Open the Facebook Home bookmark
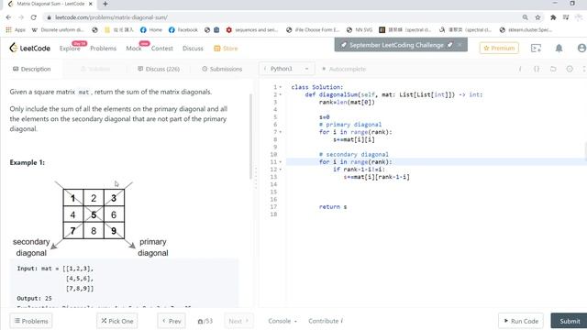The width and height of the screenshot is (587, 330). pos(150,29)
